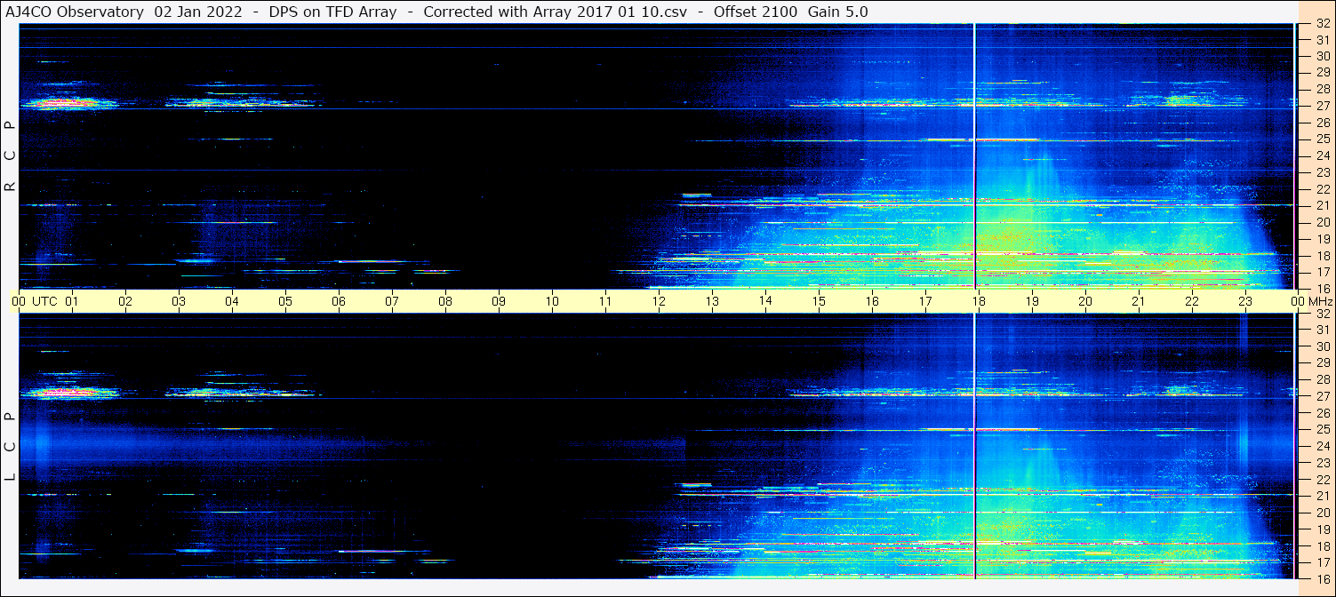Click '29' on the LCP frequency scale
The height and width of the screenshot is (597, 1336).
coord(1323,362)
